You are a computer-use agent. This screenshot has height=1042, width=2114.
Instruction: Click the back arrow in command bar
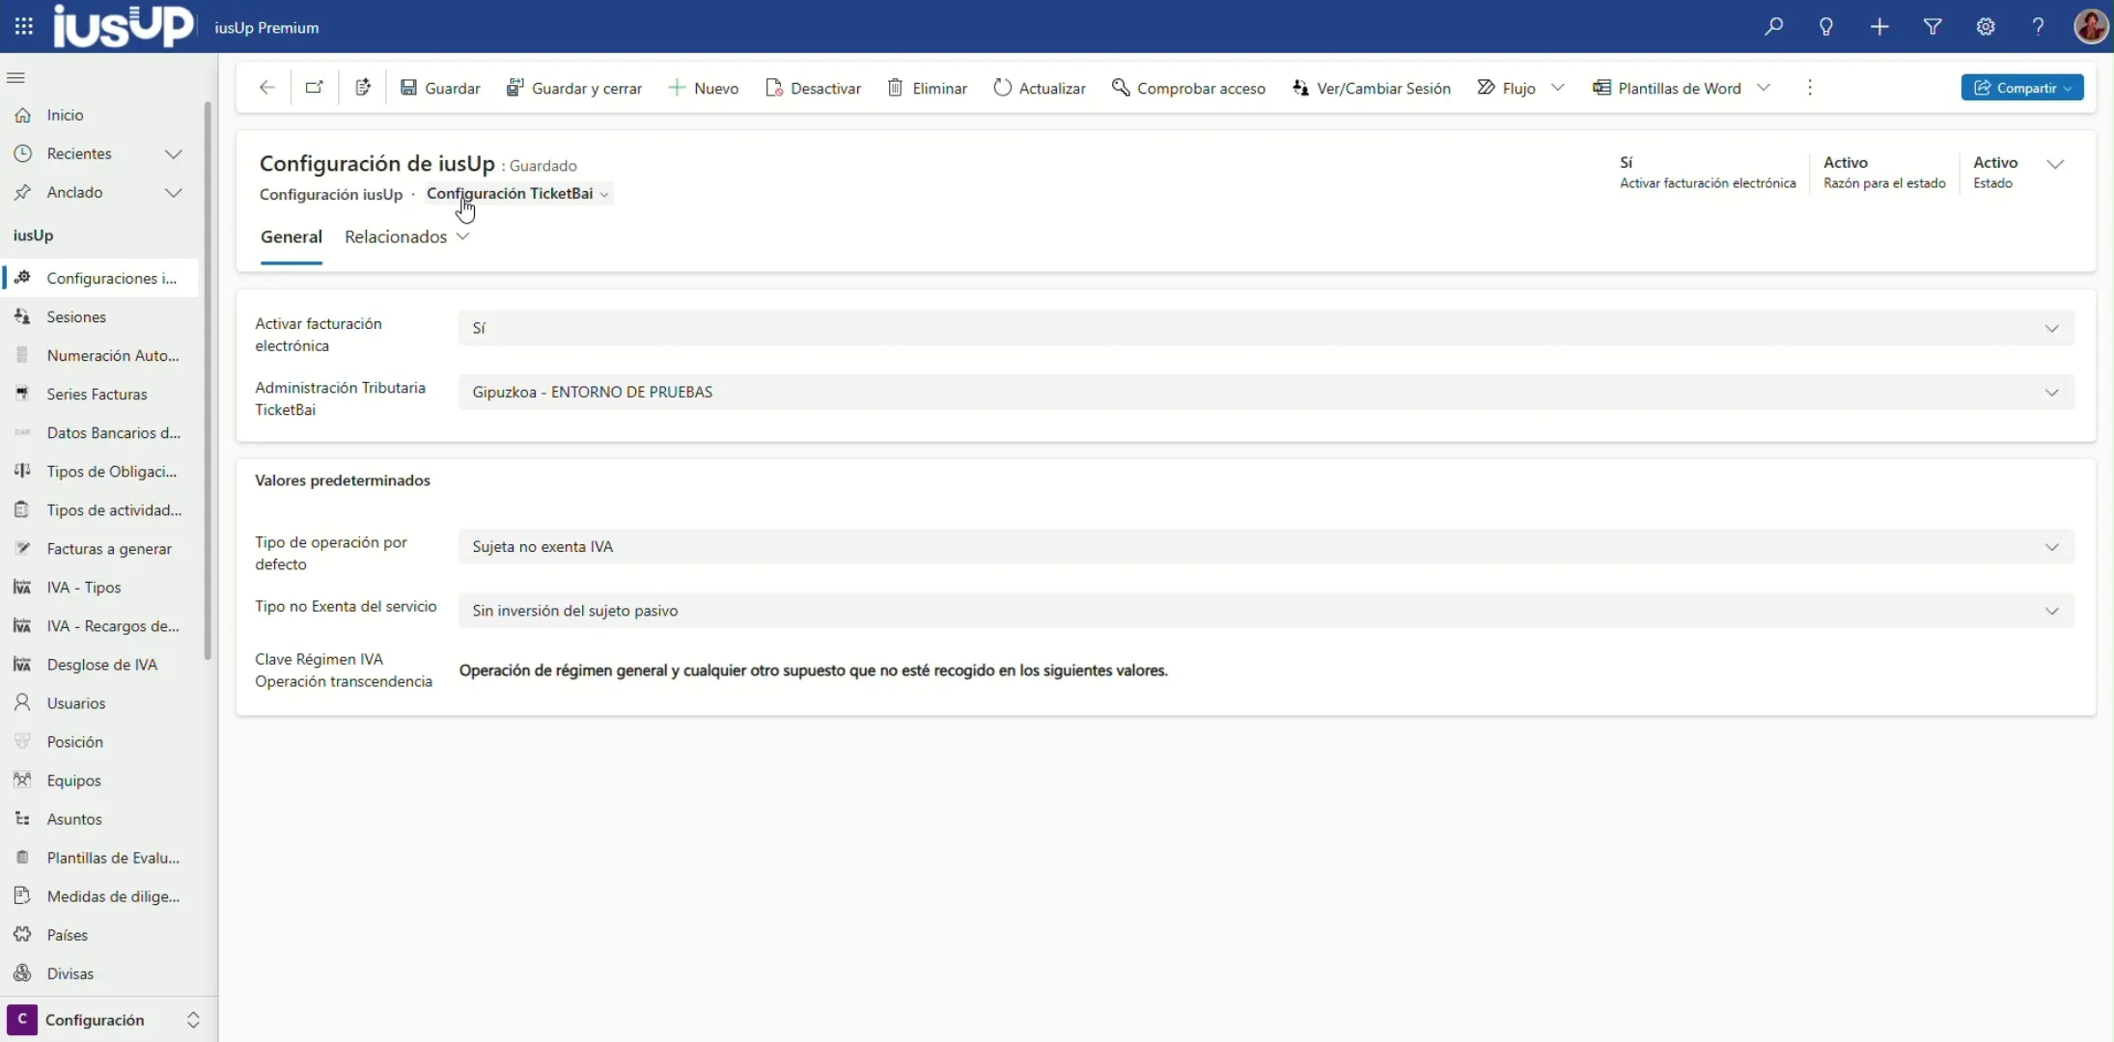(267, 88)
